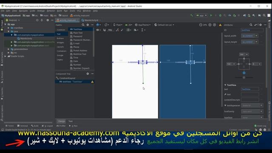The width and height of the screenshot is (272, 153).
Task: Open the Logcat tool window button
Action: 47,126
